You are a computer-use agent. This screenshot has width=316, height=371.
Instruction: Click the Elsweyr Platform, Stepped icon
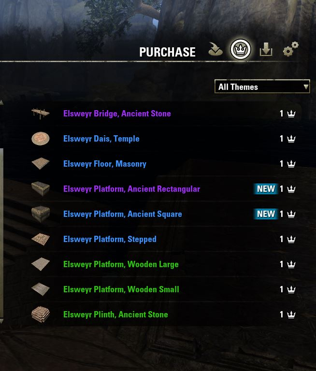pyautogui.click(x=41, y=239)
